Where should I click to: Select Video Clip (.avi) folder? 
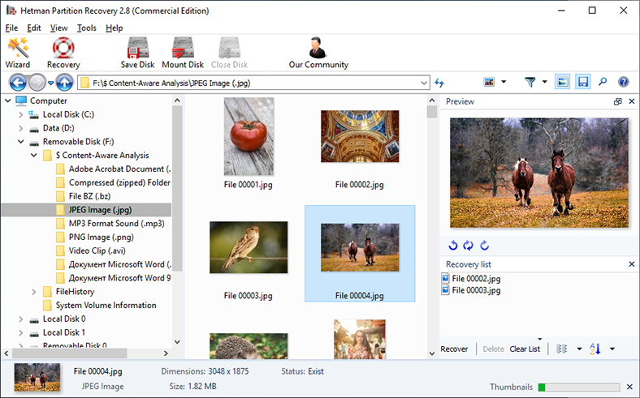[97, 251]
